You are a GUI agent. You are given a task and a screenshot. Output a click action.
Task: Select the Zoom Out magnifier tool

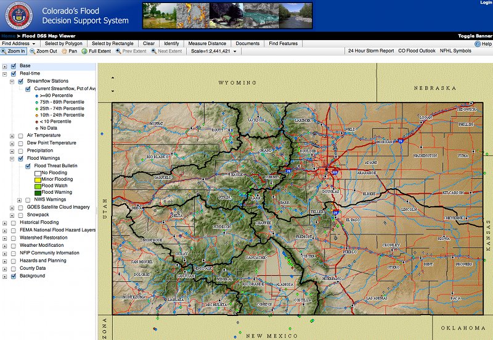(x=43, y=51)
